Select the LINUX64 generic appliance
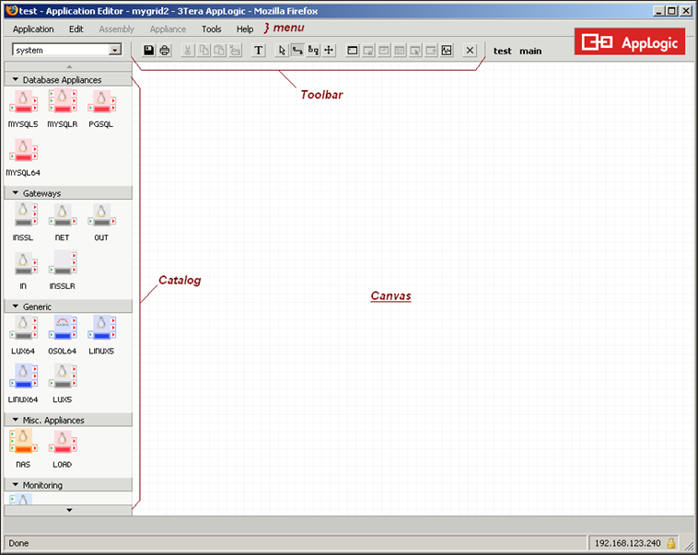The width and height of the screenshot is (698, 555). pyautogui.click(x=23, y=376)
